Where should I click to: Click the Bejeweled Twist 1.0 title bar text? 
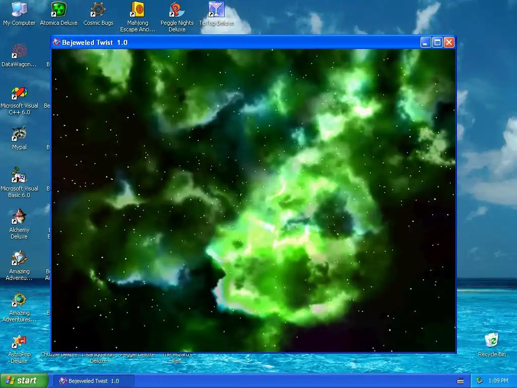point(94,42)
